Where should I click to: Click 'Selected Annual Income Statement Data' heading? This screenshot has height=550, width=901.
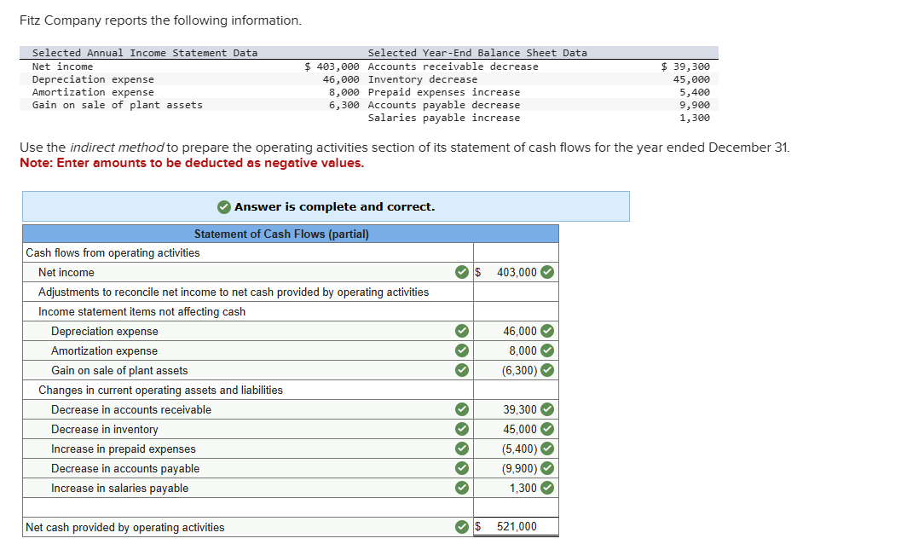click(145, 53)
